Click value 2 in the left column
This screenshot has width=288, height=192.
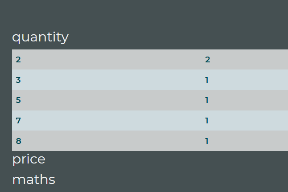coord(18,60)
